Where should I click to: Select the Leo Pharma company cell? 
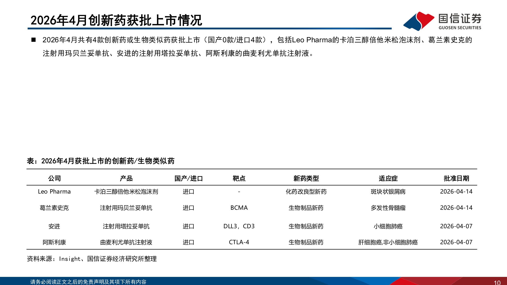[54, 192]
